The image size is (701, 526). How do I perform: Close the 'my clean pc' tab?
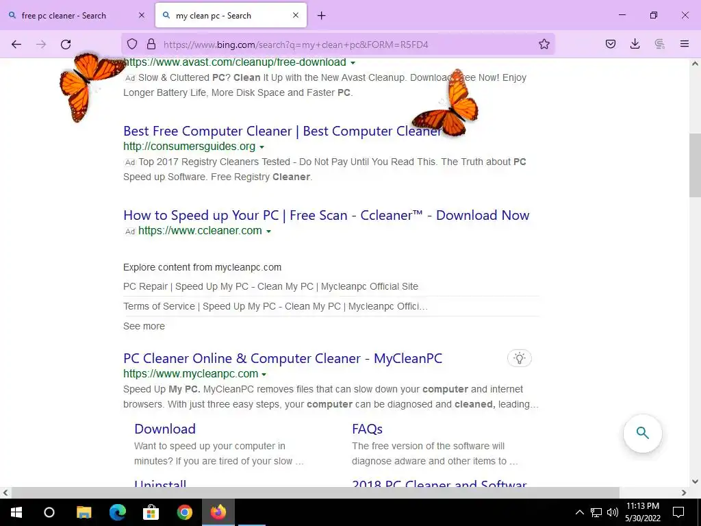point(296,15)
